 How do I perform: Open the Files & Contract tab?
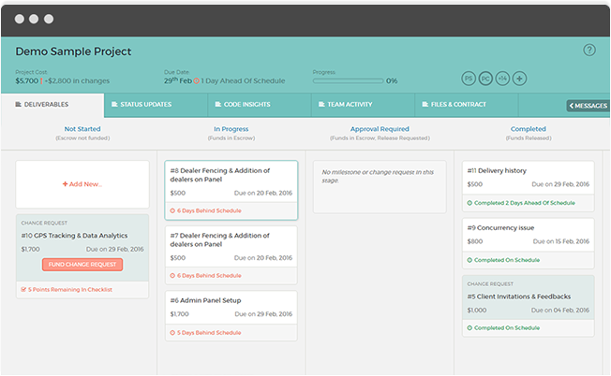(467, 105)
